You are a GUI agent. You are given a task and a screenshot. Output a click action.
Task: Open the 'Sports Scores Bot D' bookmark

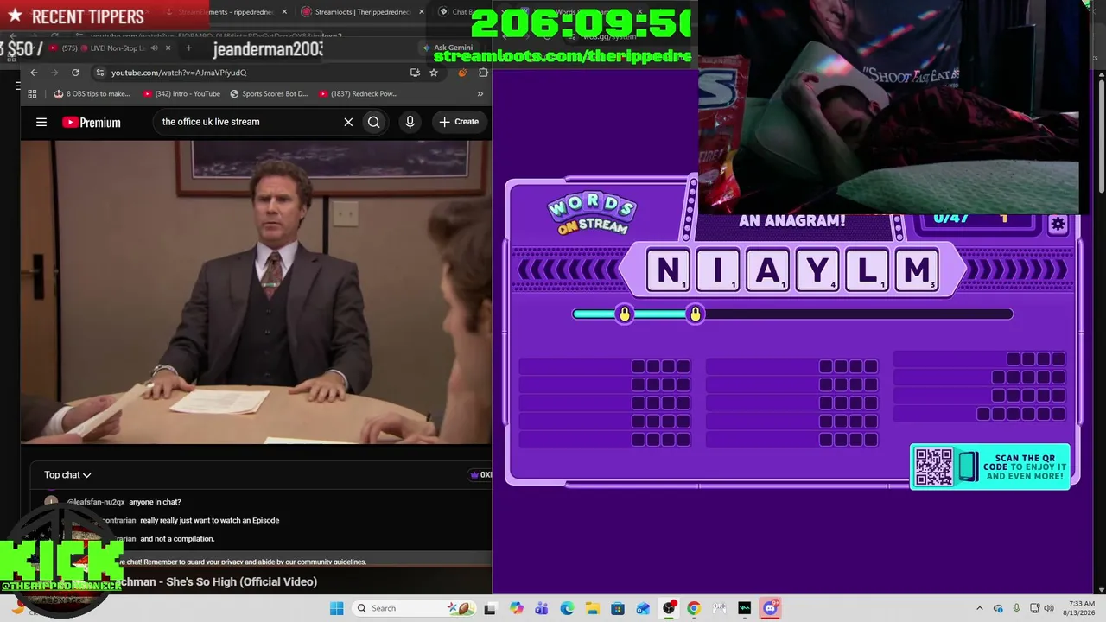click(269, 93)
